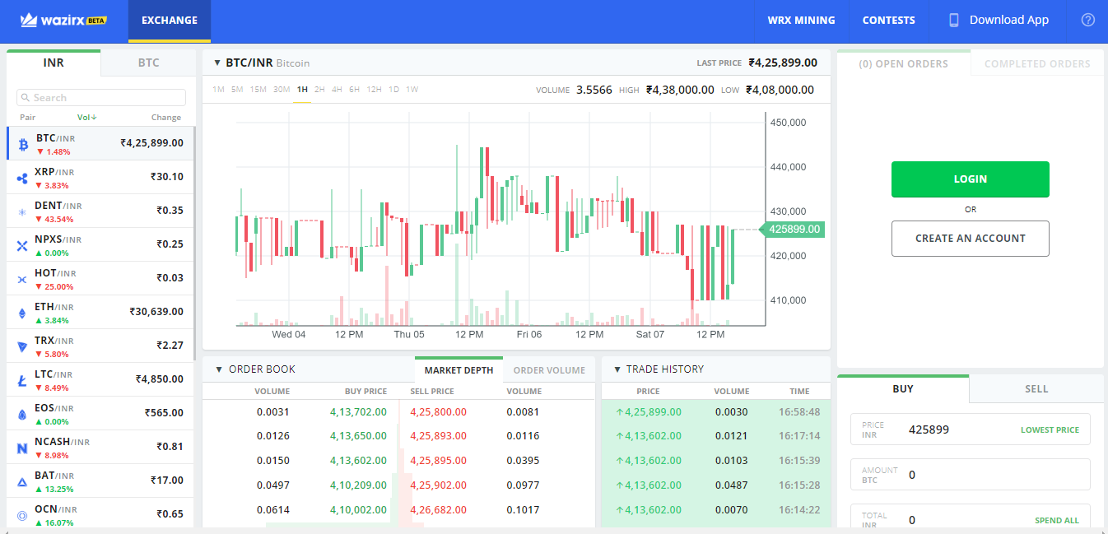The width and height of the screenshot is (1108, 534).
Task: Click the Spend All link
Action: pos(1057,520)
